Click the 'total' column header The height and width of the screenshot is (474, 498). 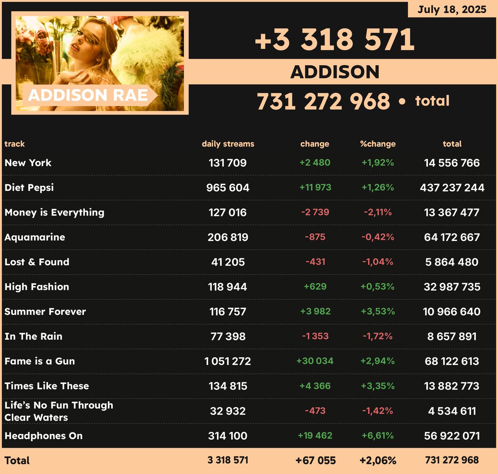pos(452,144)
